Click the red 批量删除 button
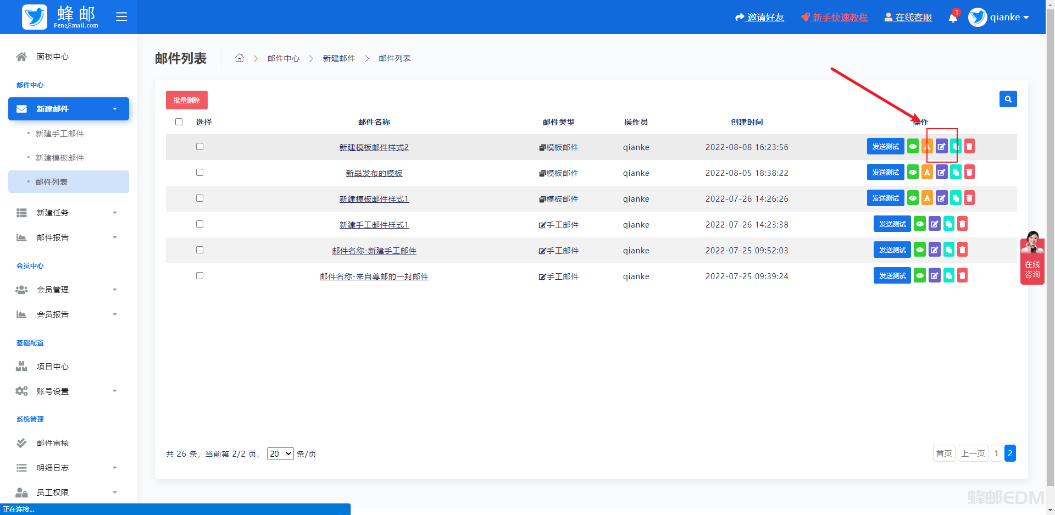 pos(186,100)
